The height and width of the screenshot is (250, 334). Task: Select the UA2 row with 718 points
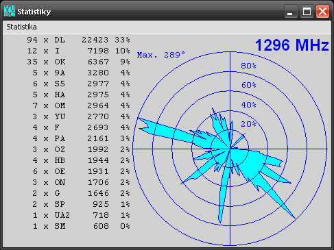[x=78, y=215]
